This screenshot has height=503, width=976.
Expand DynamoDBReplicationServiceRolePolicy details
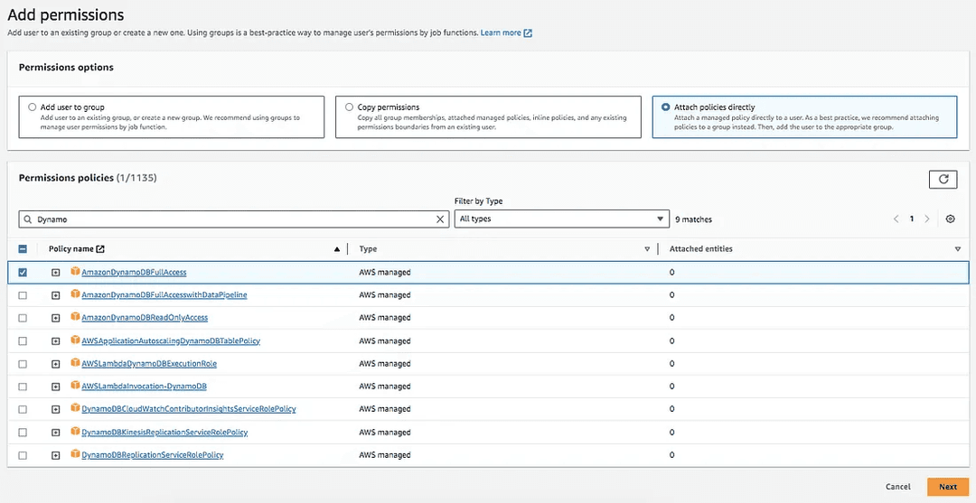[x=55, y=455]
